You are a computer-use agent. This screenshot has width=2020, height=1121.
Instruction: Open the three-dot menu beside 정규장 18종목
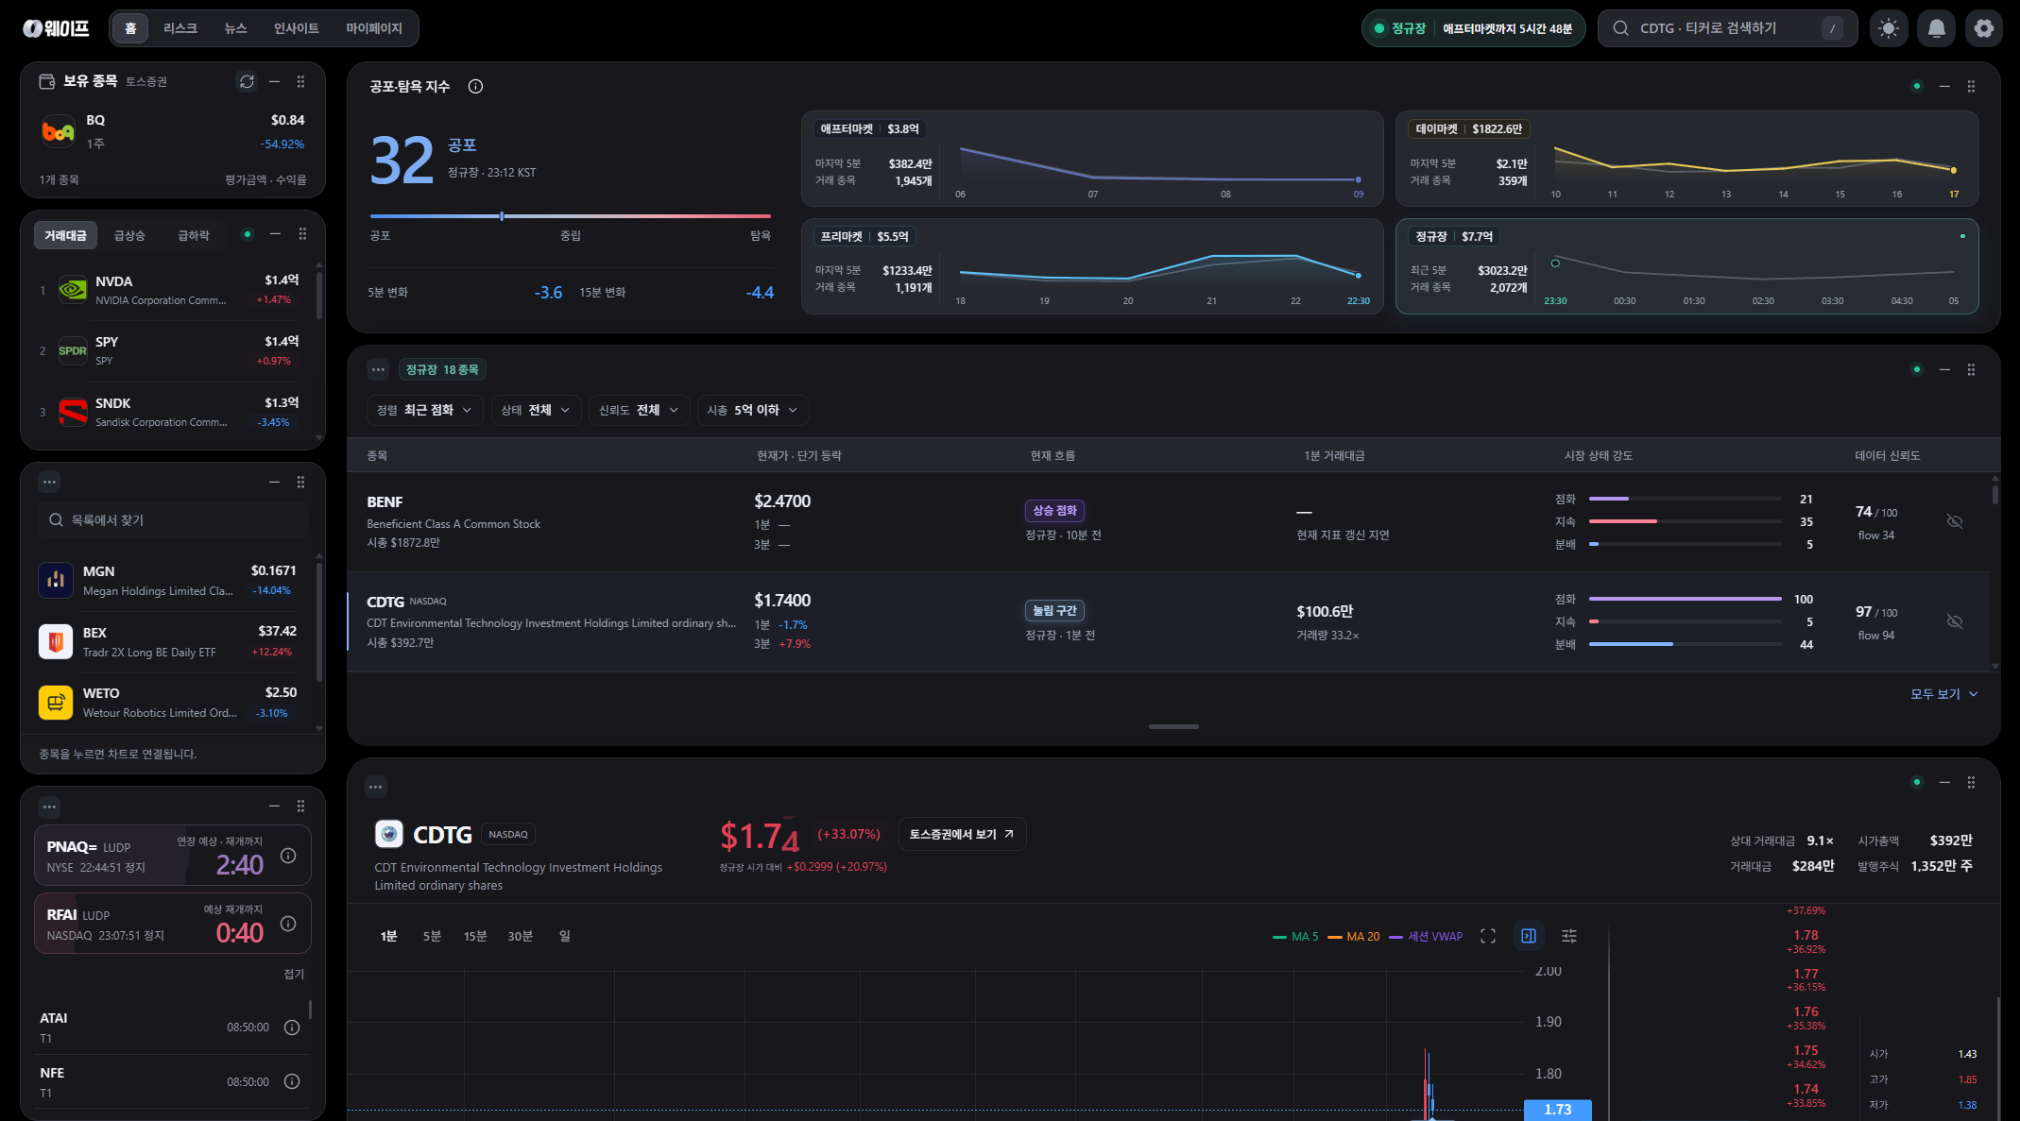coord(378,369)
